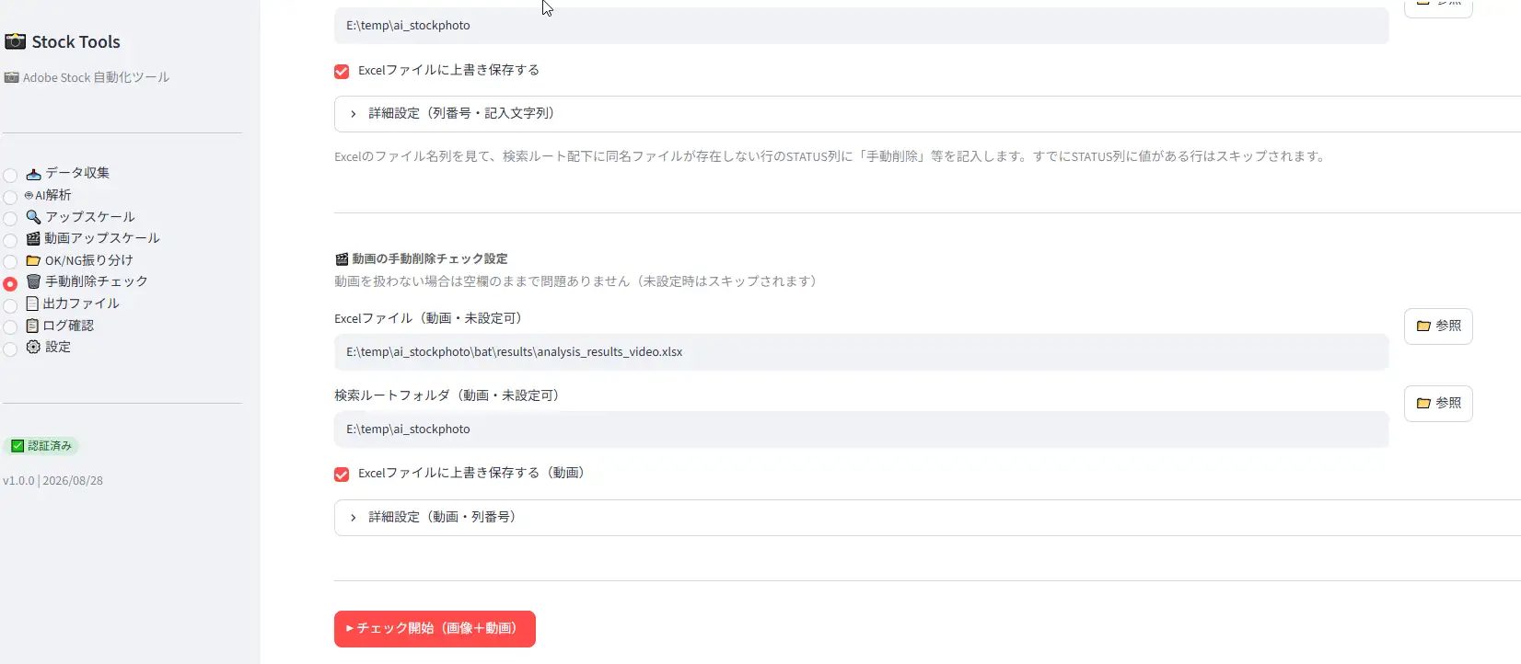Select the 動画アップスケール radio button
The height and width of the screenshot is (664, 1521).
click(10, 240)
